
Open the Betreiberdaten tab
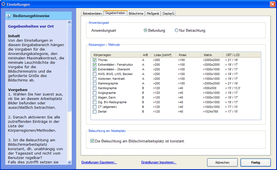click(x=92, y=14)
